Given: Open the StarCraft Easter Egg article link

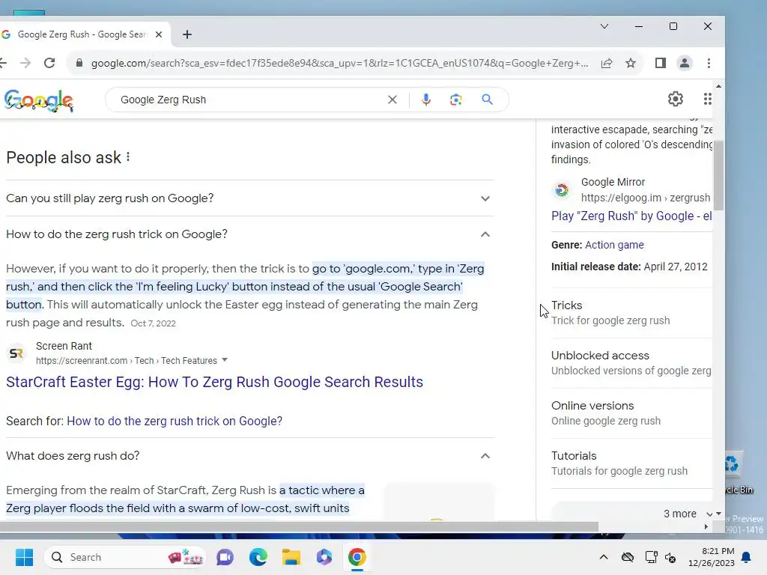Looking at the screenshot, I should click(214, 382).
